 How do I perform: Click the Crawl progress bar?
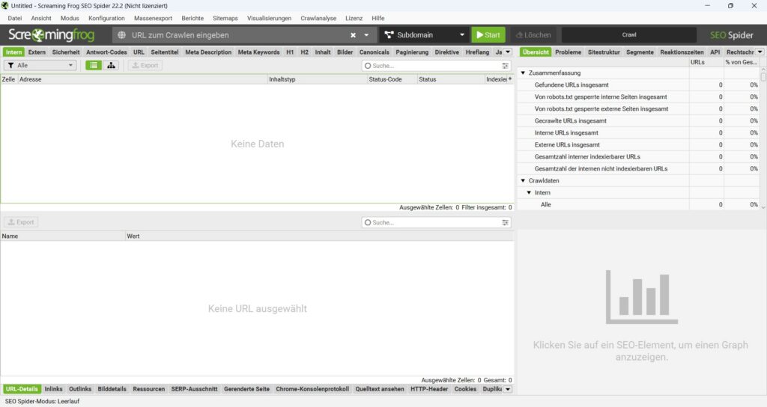pos(629,35)
